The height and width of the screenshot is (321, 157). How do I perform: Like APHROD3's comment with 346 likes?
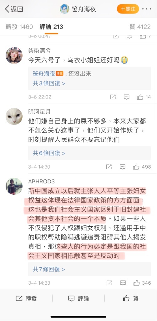click(136, 283)
